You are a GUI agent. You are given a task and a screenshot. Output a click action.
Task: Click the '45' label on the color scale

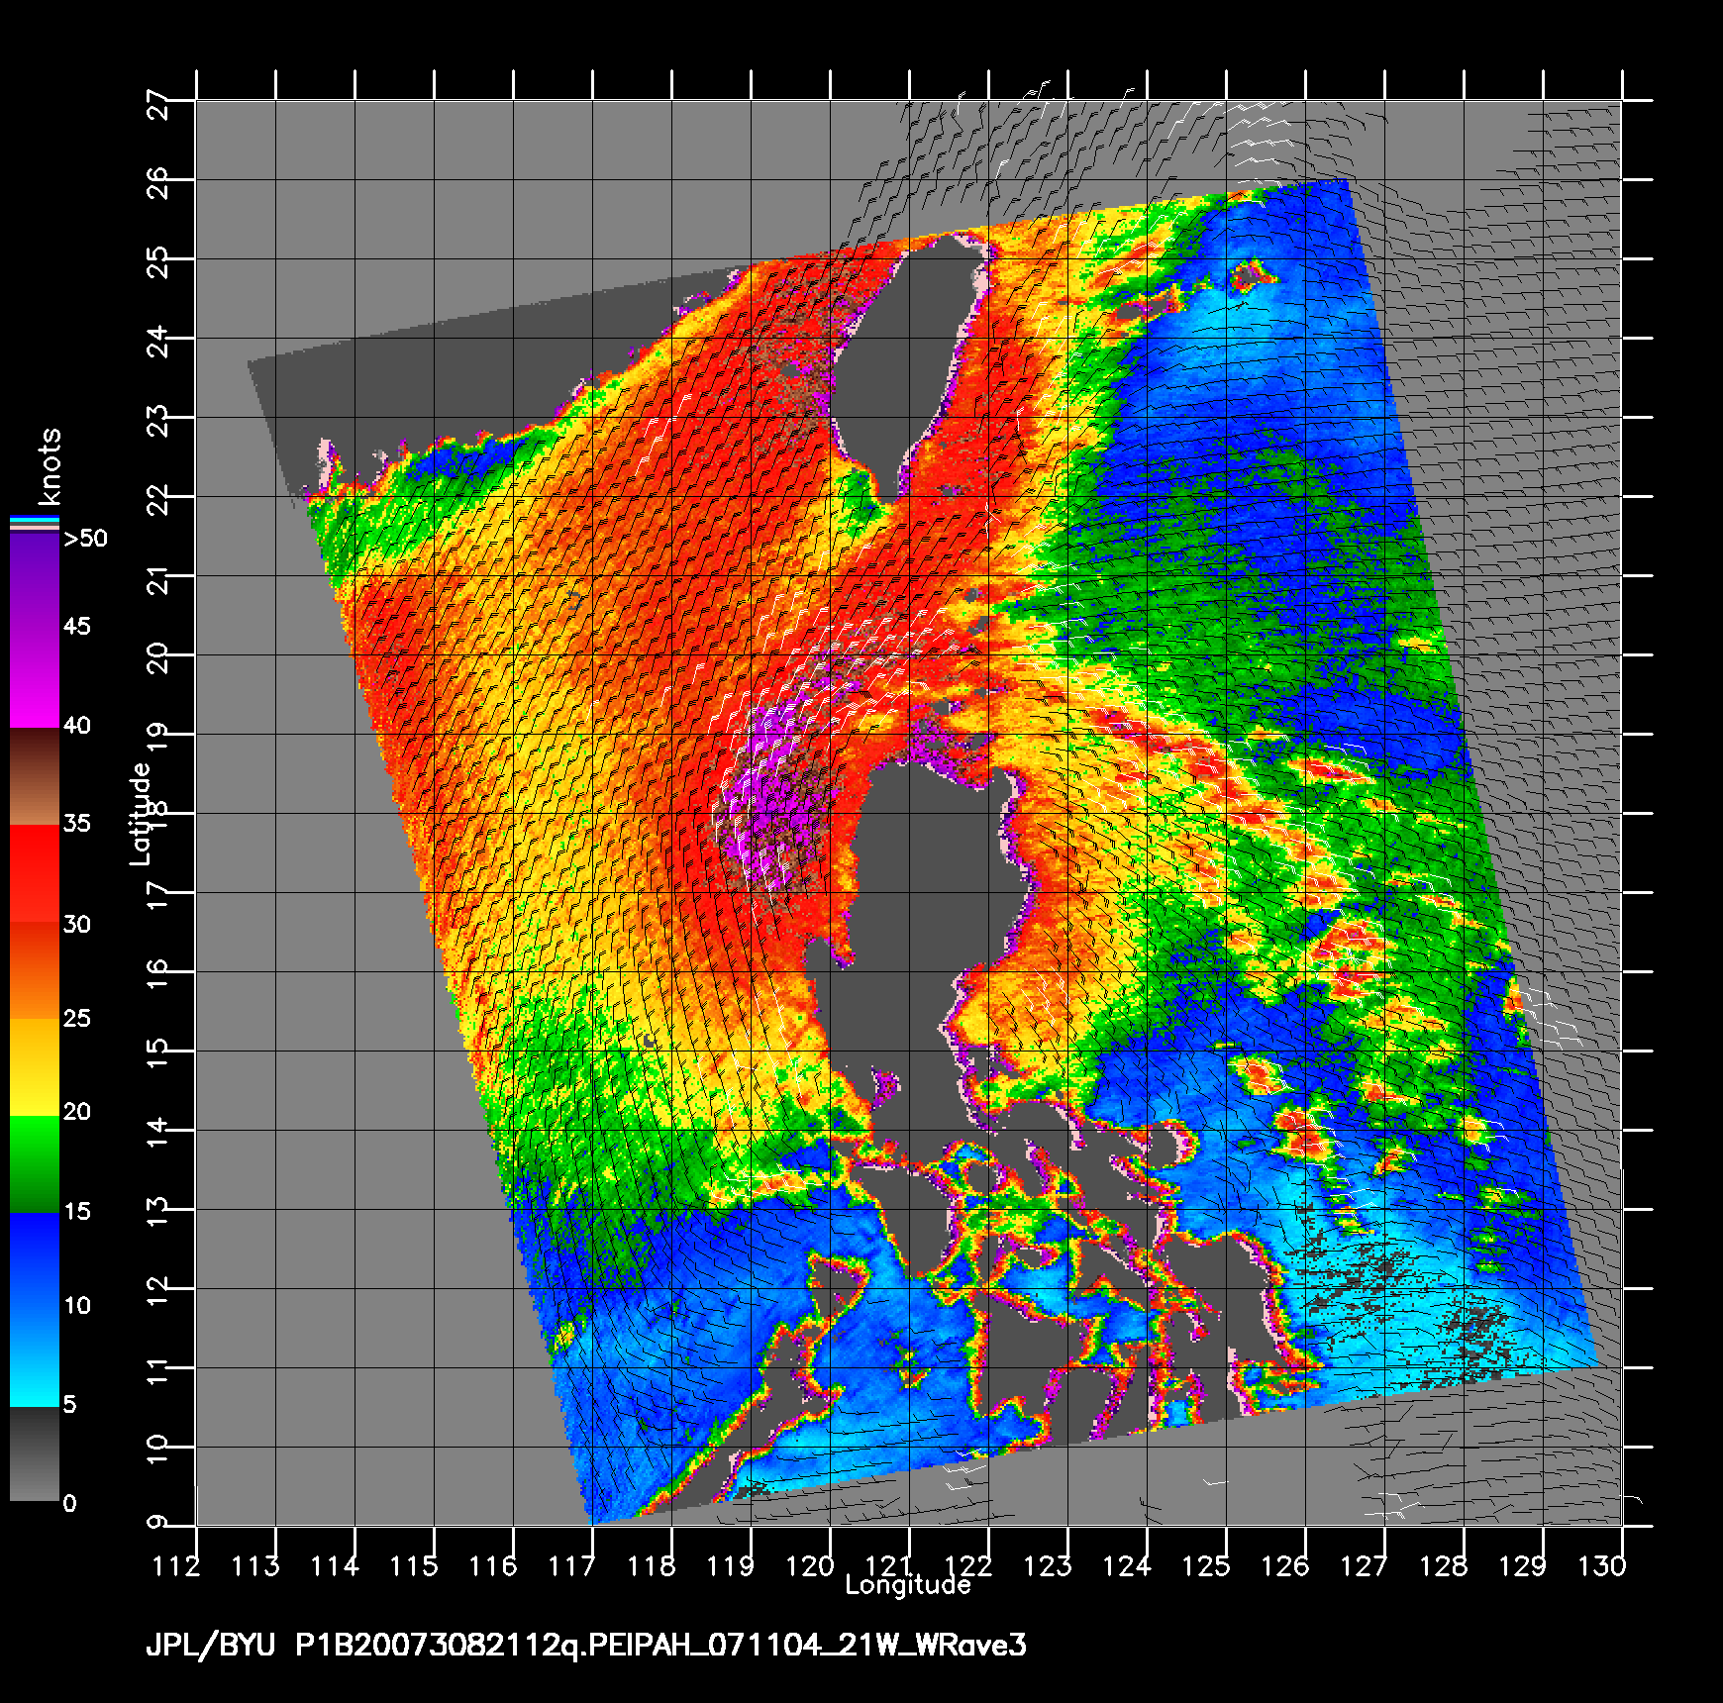click(x=77, y=626)
